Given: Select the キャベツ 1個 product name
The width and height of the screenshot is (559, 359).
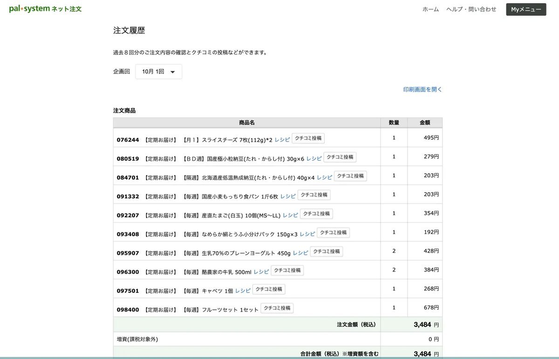Looking at the screenshot, I should pos(218,291).
